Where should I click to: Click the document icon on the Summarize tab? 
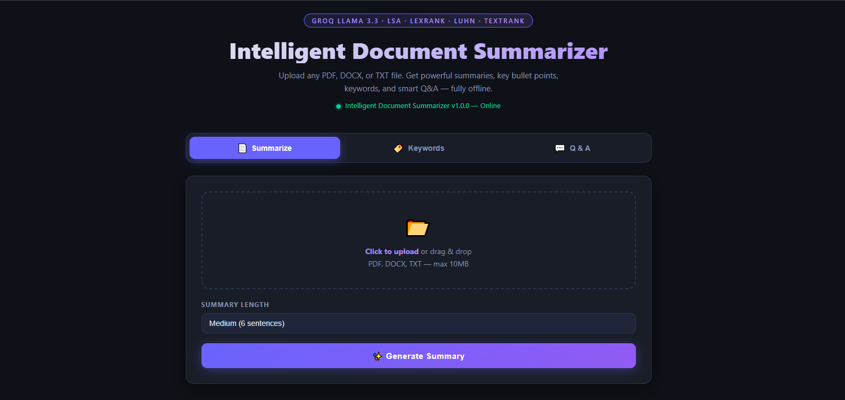coord(242,148)
